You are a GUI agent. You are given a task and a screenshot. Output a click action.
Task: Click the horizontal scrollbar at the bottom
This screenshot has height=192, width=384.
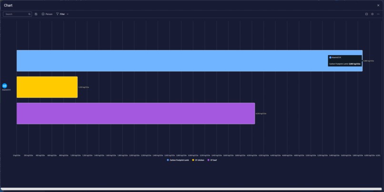click(x=191, y=189)
